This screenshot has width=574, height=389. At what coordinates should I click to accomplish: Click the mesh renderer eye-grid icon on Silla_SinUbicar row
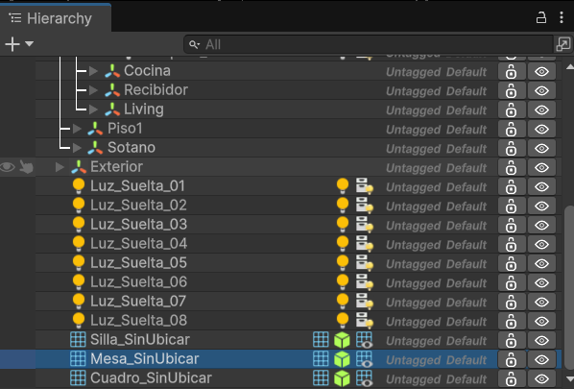[x=365, y=340]
